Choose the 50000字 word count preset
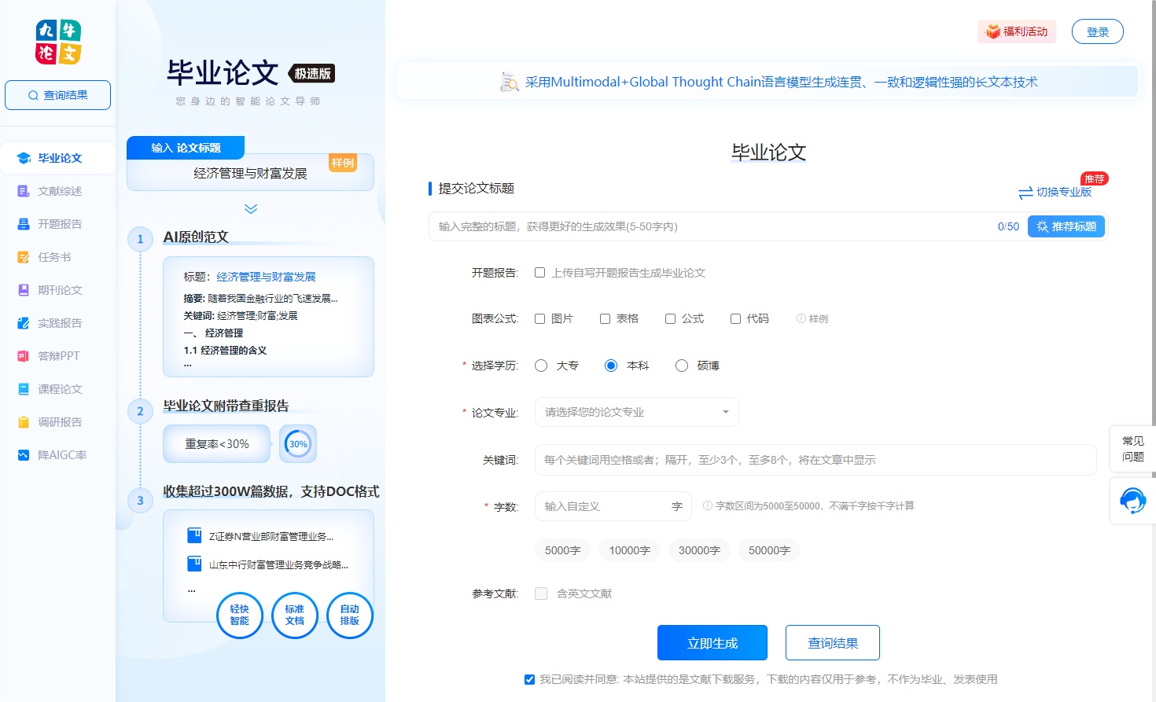Viewport: 1156px width, 702px height. point(769,550)
